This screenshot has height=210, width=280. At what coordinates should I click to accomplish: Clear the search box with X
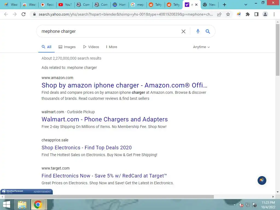[183, 31]
